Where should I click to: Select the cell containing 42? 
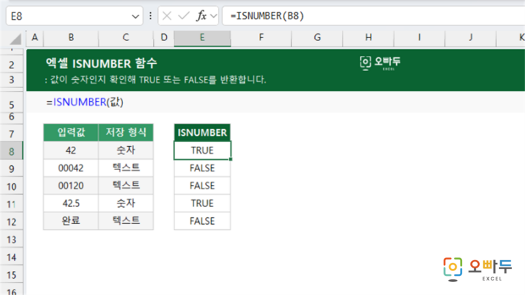pyautogui.click(x=71, y=150)
